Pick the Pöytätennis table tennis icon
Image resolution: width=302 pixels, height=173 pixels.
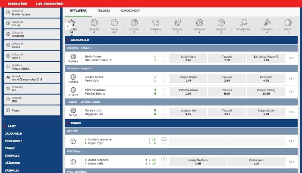pyautogui.click(x=243, y=23)
